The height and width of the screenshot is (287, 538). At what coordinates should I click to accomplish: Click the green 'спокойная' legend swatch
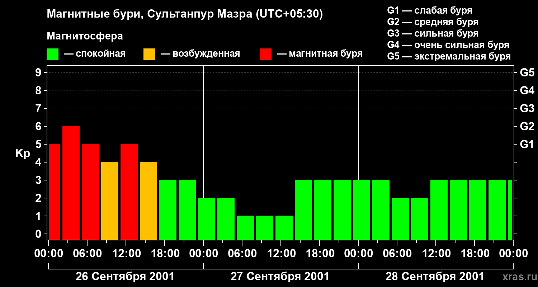[x=53, y=54]
